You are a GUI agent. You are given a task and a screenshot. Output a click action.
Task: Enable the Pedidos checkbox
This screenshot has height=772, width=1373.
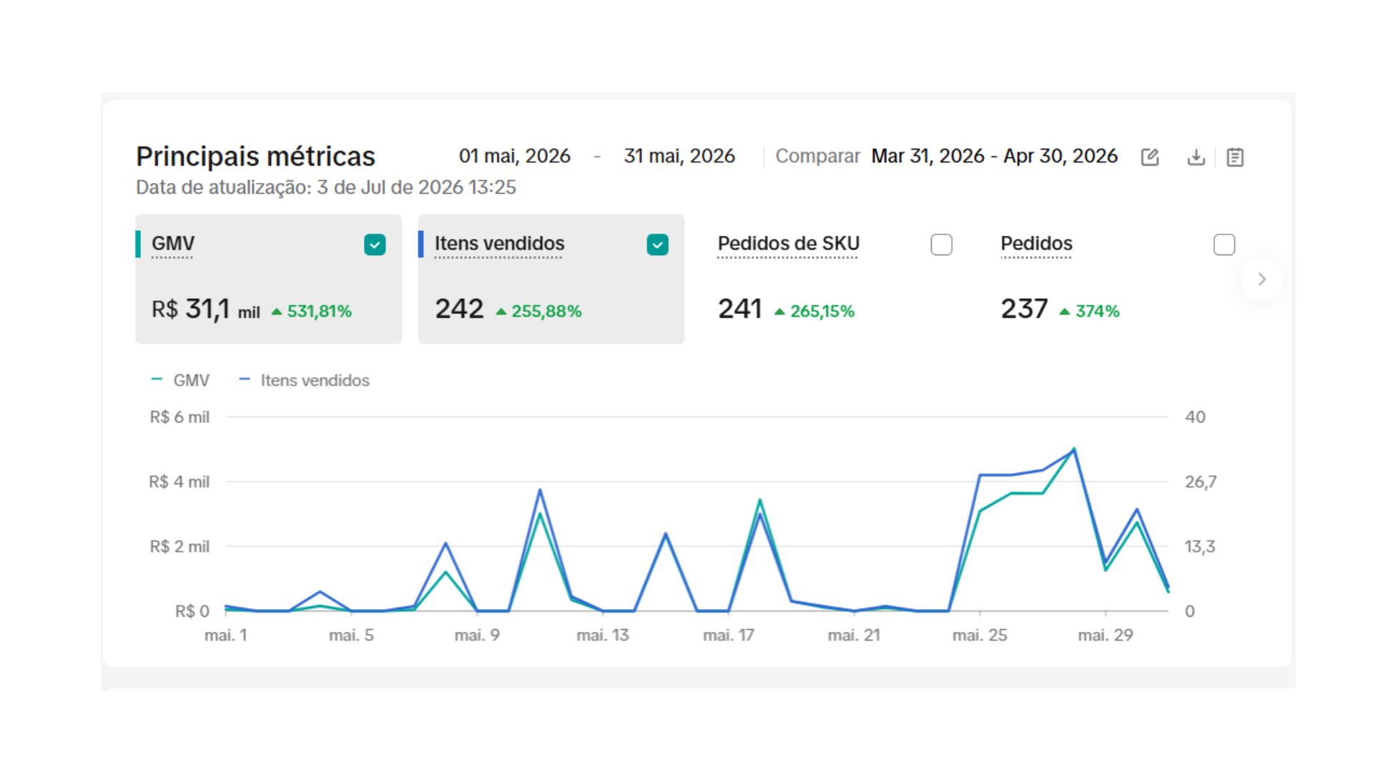click(x=1224, y=245)
